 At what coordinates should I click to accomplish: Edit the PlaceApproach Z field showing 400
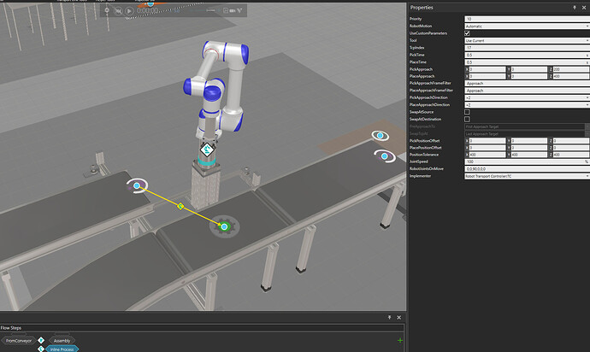[570, 76]
